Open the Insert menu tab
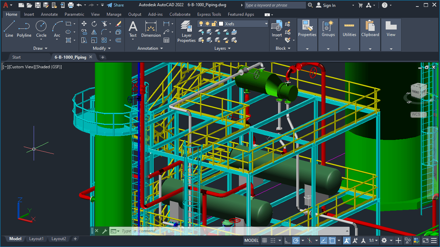The image size is (440, 247). [29, 14]
